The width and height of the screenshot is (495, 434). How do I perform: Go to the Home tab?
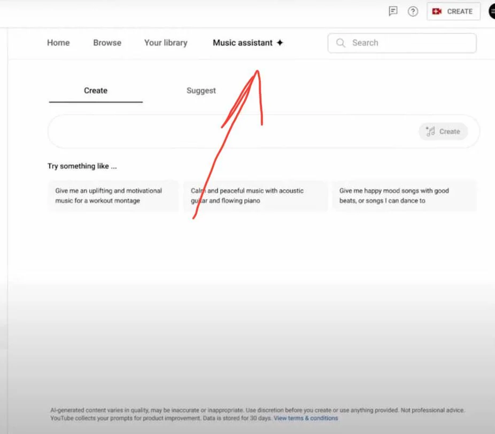(58, 43)
